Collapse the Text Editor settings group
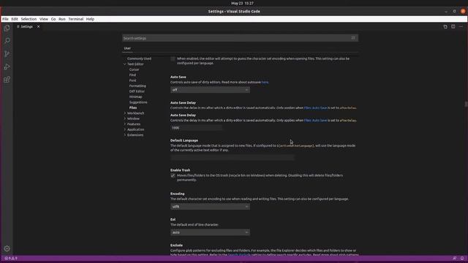 pos(125,64)
